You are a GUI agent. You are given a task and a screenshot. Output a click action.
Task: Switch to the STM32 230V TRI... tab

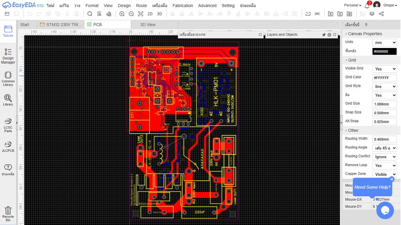click(61, 25)
